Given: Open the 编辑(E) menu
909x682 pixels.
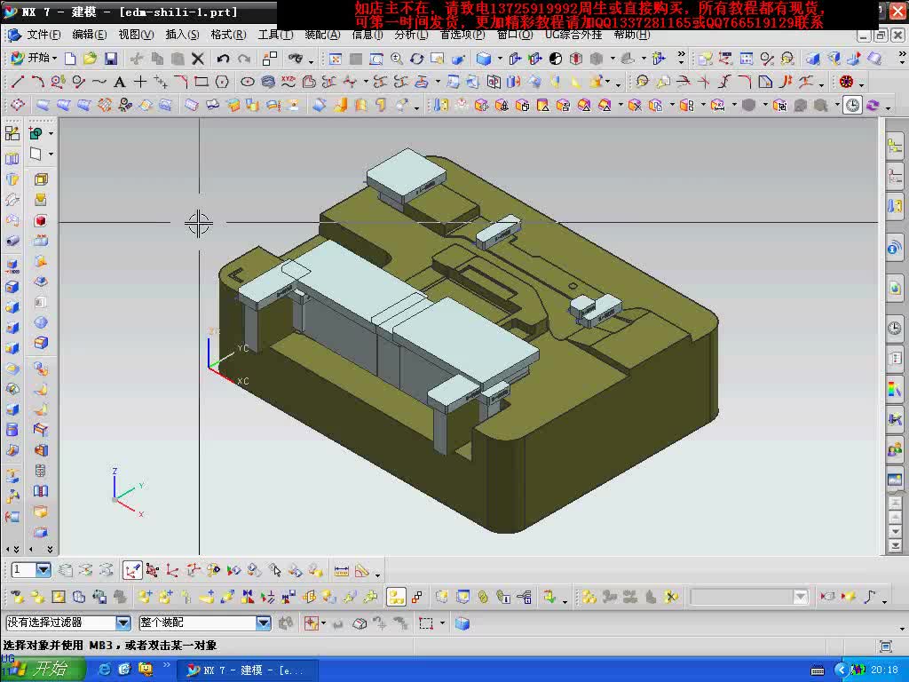Looking at the screenshot, I should coord(90,35).
